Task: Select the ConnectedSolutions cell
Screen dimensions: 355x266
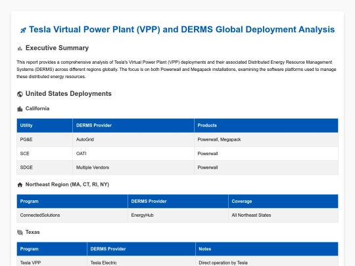Action: 72,215
